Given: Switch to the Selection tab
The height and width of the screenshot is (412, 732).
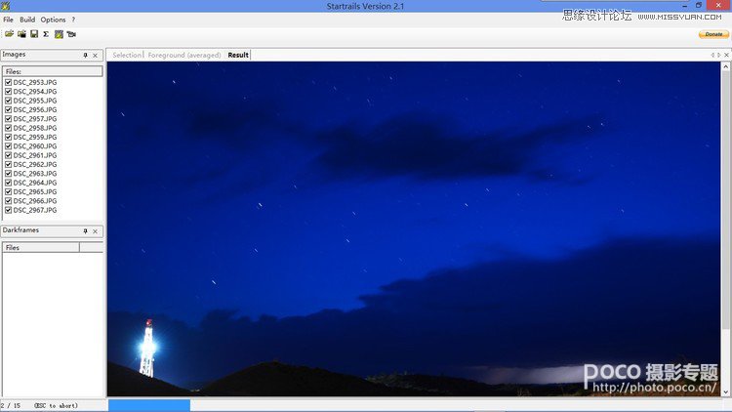Looking at the screenshot, I should pos(127,55).
